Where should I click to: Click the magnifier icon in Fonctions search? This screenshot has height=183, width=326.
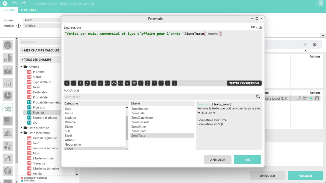[258, 97]
